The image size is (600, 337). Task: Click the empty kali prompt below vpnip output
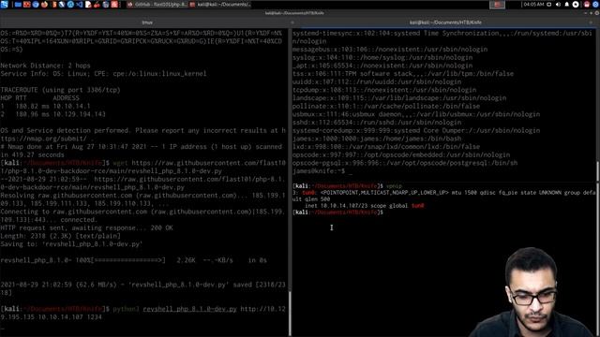[337, 212]
